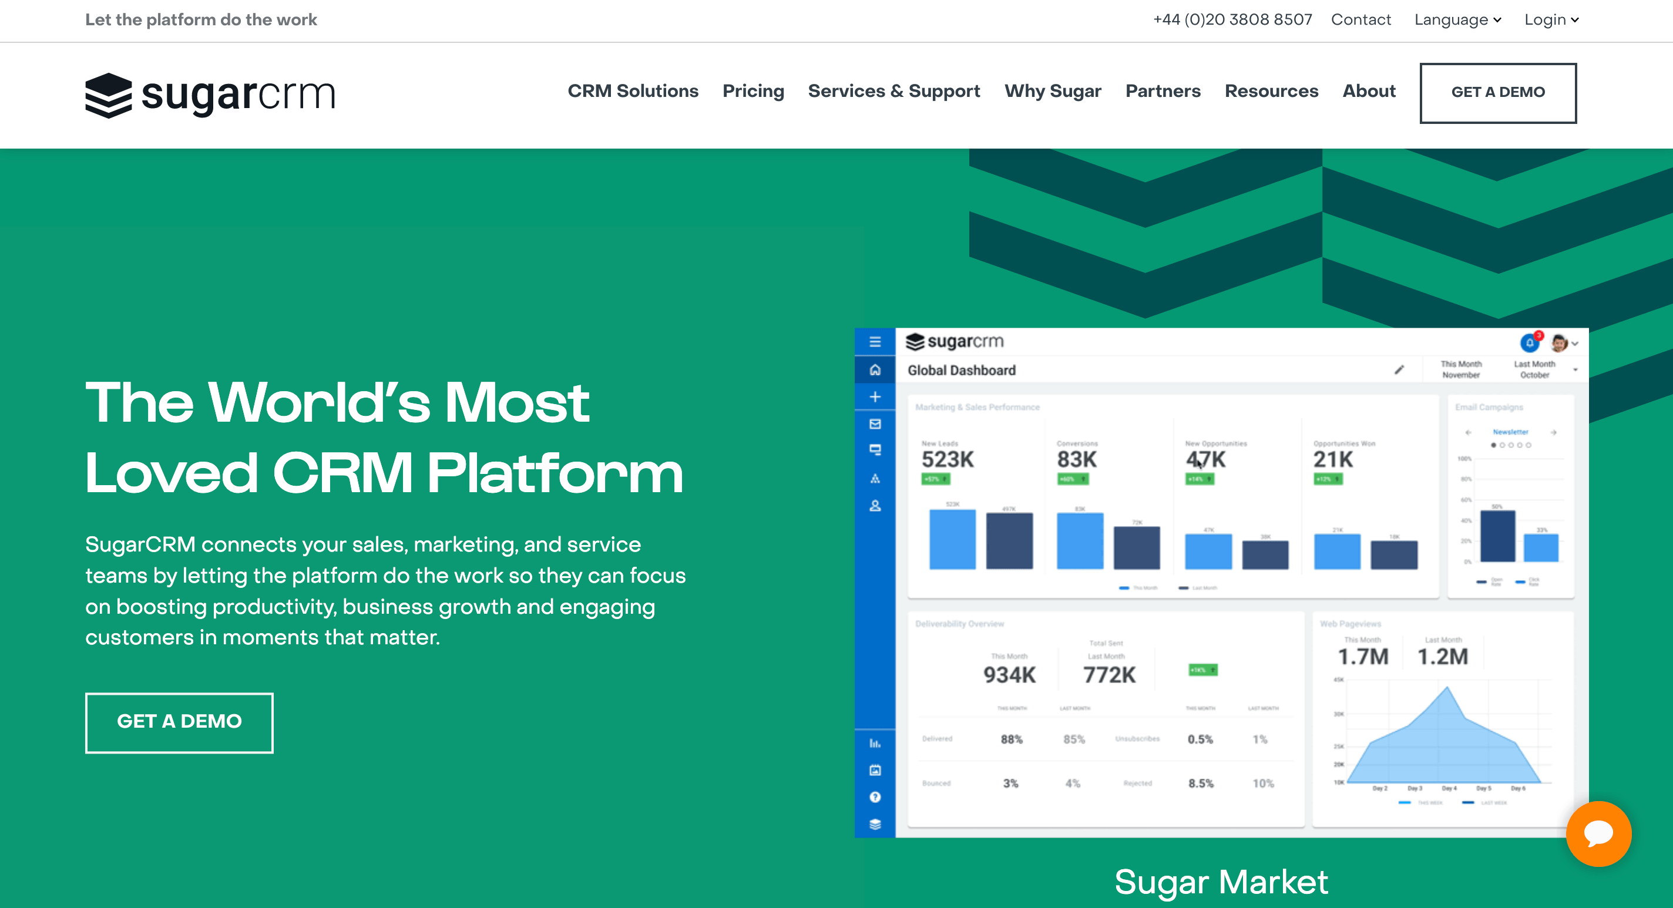Expand the Login dropdown
Viewport: 1673px width, 908px height.
(x=1551, y=19)
